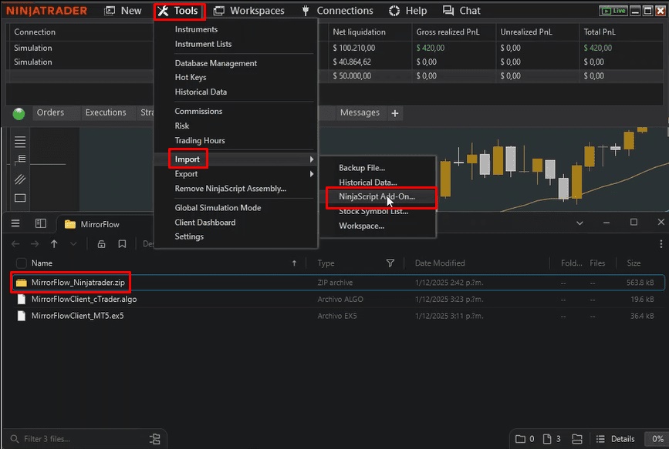Click the filter funnel icon in Type column
The width and height of the screenshot is (669, 449).
(390, 263)
